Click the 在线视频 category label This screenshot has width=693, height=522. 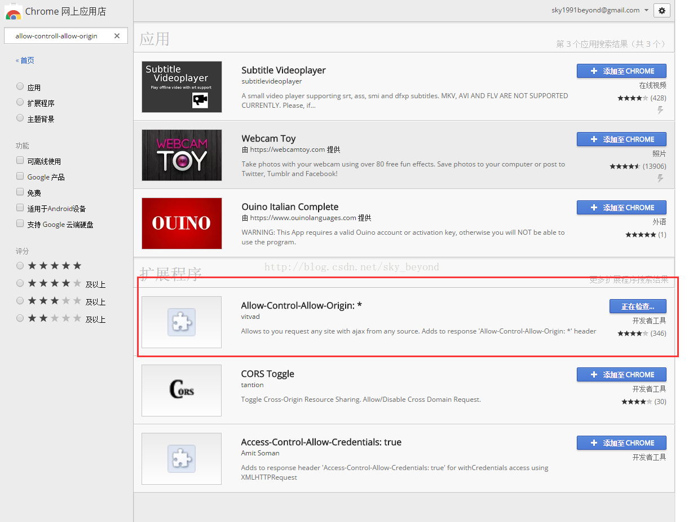(x=652, y=85)
